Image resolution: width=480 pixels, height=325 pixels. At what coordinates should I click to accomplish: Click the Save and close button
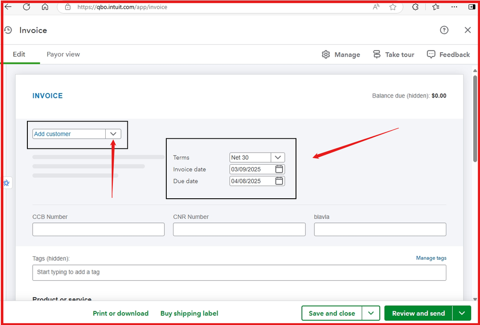(x=332, y=313)
